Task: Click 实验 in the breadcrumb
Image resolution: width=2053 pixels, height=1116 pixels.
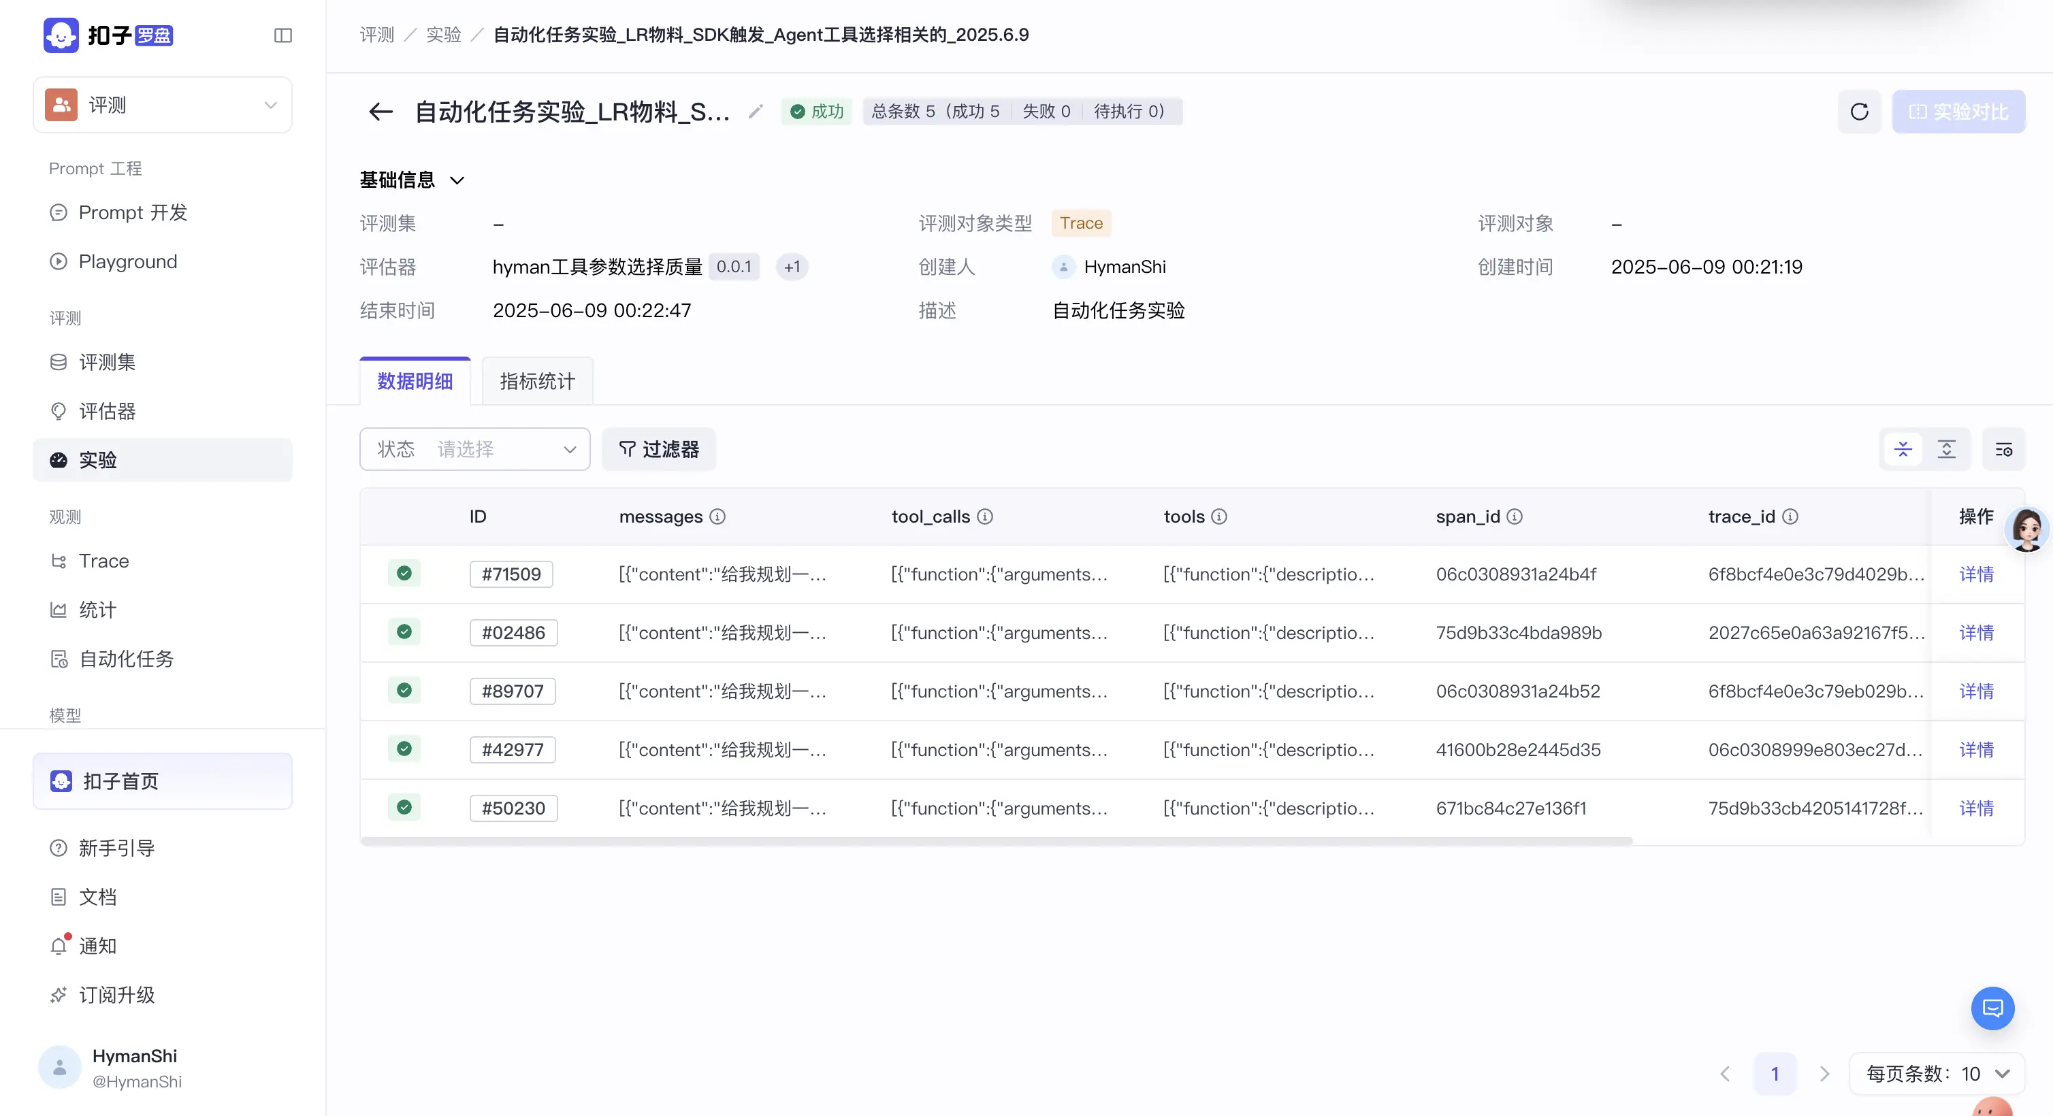Action: (x=444, y=35)
